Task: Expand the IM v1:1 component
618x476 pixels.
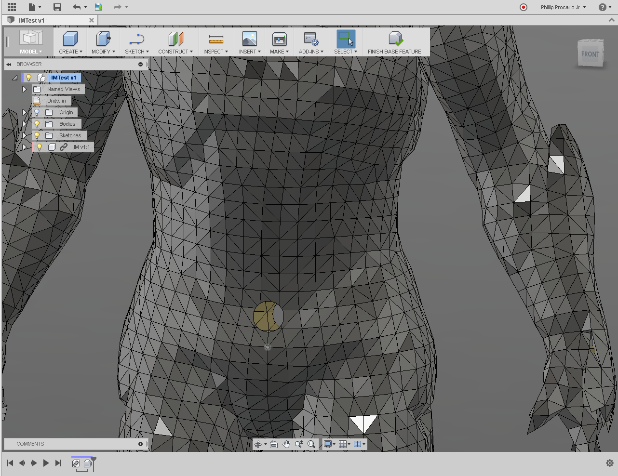Action: 24,147
